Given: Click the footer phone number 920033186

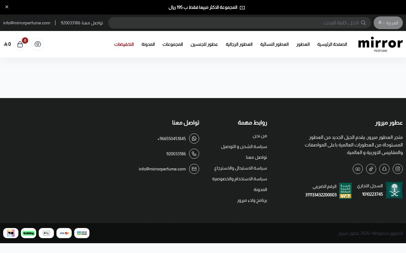Looking at the screenshot, I should point(176,154).
